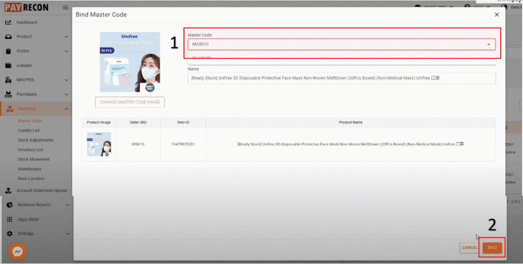Click the Cancel button

(470, 248)
